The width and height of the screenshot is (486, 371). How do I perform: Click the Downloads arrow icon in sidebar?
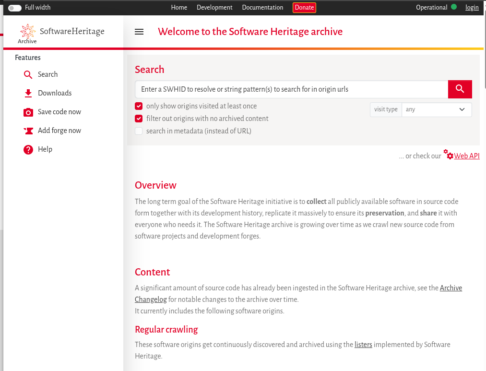[x=28, y=93]
